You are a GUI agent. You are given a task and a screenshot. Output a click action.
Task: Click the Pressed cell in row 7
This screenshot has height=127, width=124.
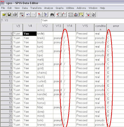[x=85, y=60]
